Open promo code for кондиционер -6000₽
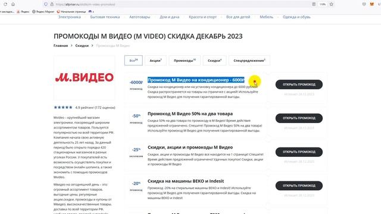The width and height of the screenshot is (381, 214). pos(299,84)
